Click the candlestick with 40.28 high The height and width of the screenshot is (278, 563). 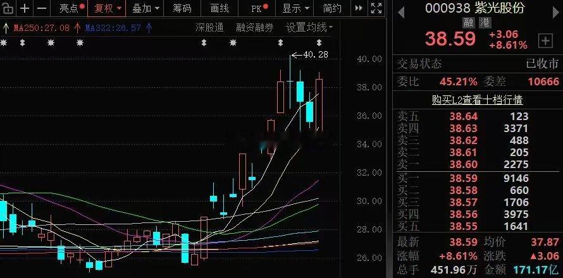[x=290, y=82]
